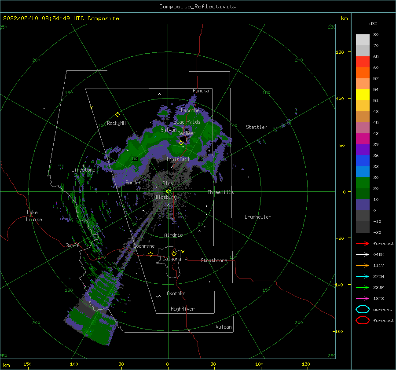Select the 54 dBZ yellow color swatch
Viewport: 396px width, 370px height.
pyautogui.click(x=363, y=95)
